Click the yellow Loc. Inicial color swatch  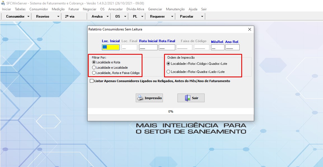110,47
